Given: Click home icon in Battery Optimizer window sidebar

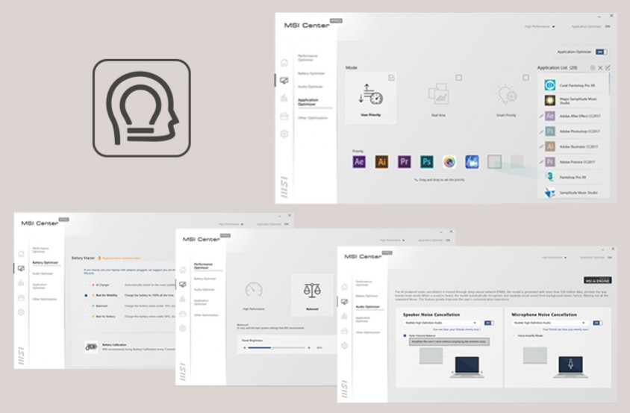Looking at the screenshot, I should pyautogui.click(x=22, y=254).
